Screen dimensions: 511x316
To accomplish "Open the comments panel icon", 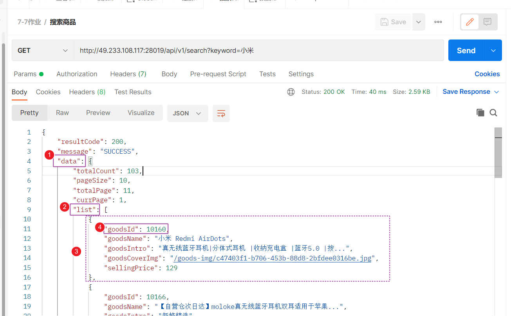I will coord(488,22).
